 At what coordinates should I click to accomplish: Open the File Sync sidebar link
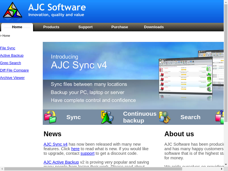pos(8,48)
